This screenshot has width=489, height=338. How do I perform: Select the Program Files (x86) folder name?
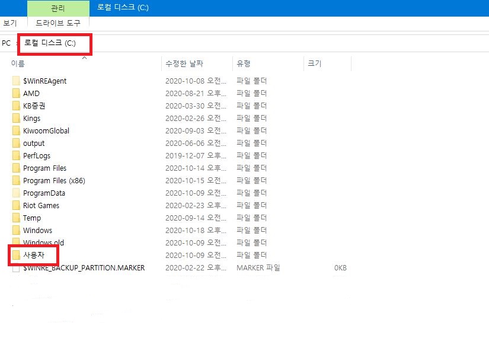pos(54,181)
